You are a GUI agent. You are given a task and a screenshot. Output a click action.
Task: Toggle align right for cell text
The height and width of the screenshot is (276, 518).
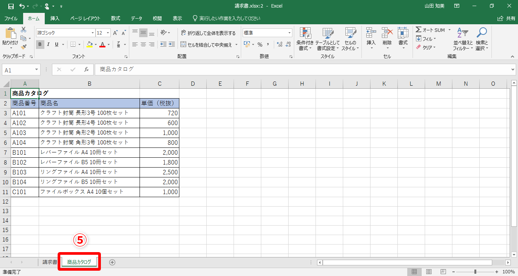tap(152, 44)
